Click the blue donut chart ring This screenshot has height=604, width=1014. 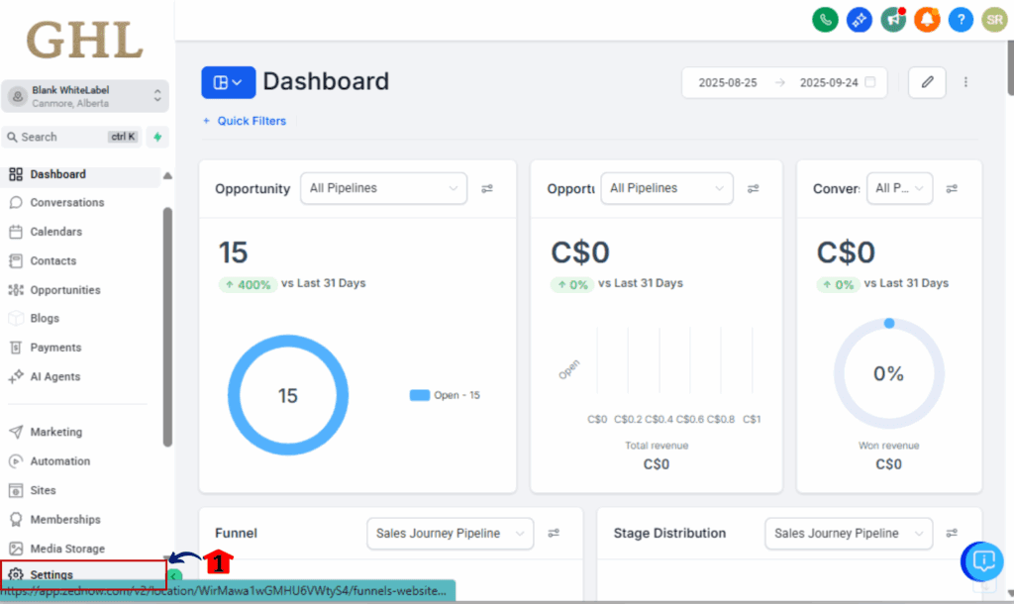click(x=288, y=395)
